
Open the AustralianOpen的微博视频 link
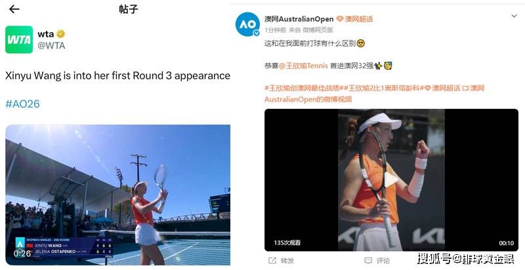pyautogui.click(x=308, y=99)
